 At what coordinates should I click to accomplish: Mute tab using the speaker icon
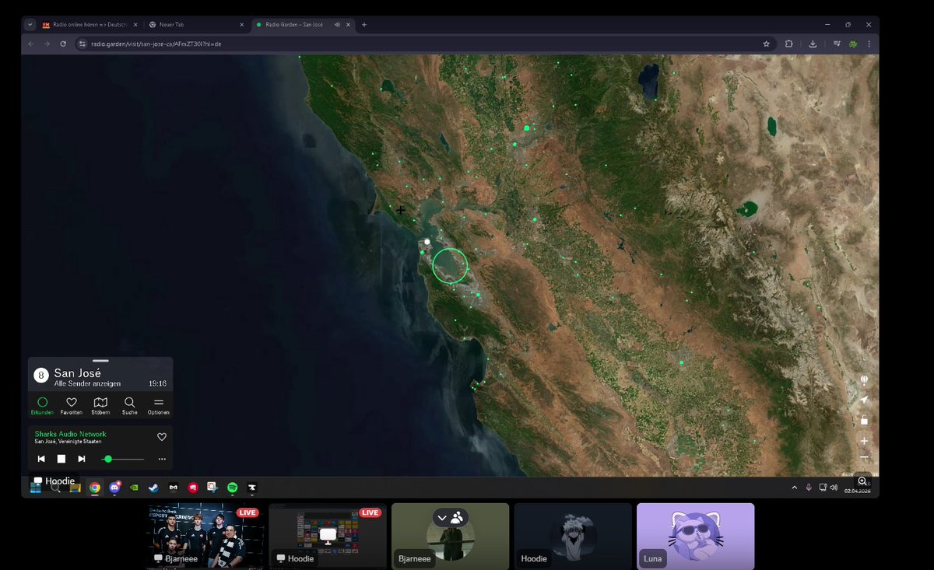[337, 24]
